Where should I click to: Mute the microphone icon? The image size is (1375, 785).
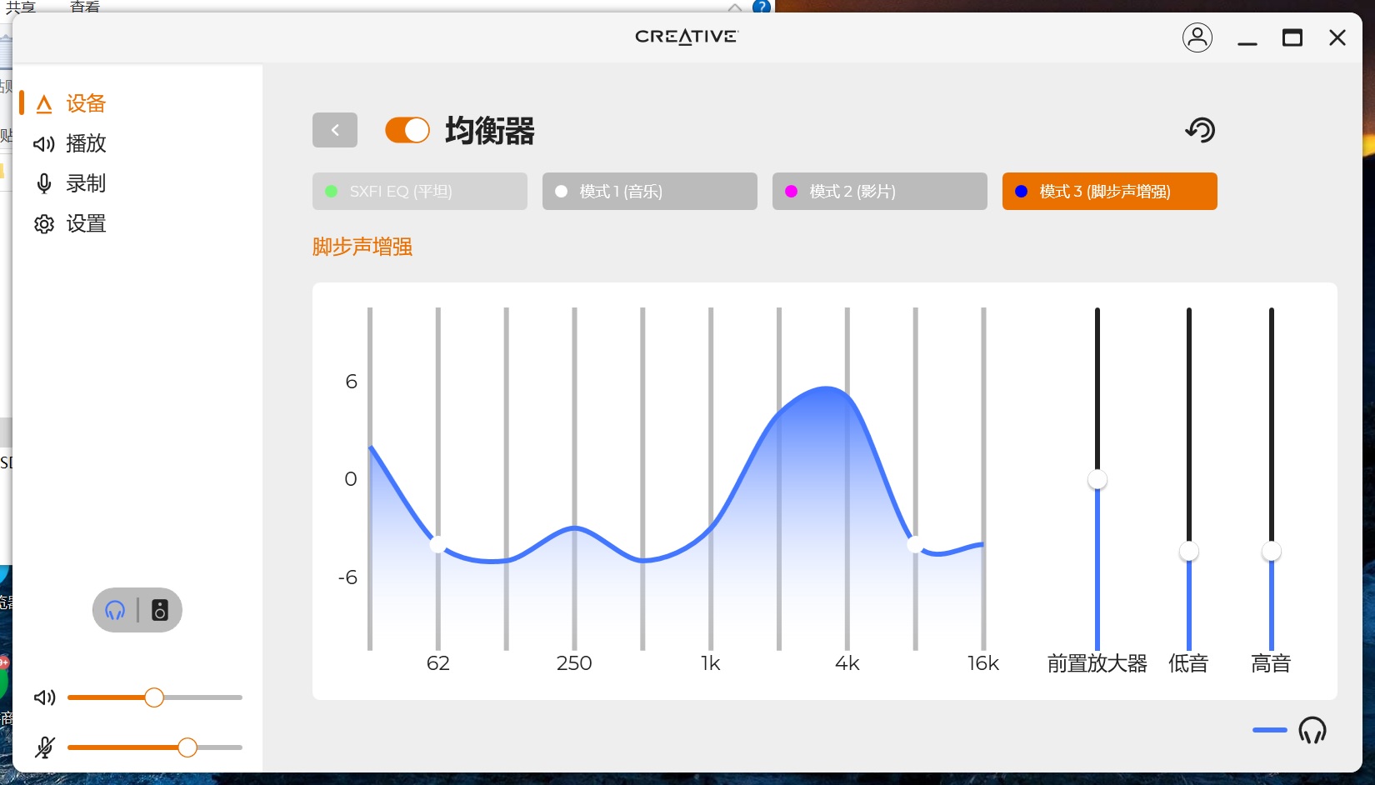click(44, 747)
